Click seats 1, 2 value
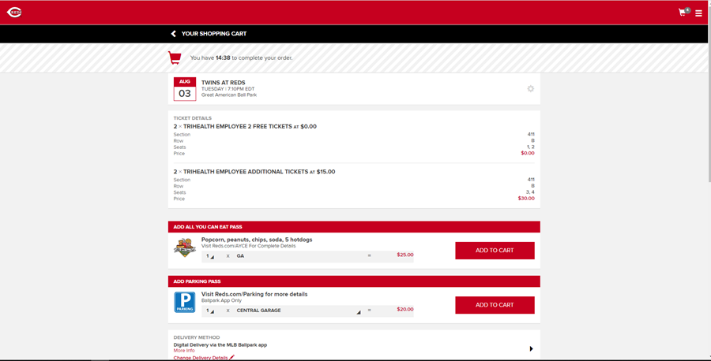This screenshot has width=711, height=361. tap(531, 147)
